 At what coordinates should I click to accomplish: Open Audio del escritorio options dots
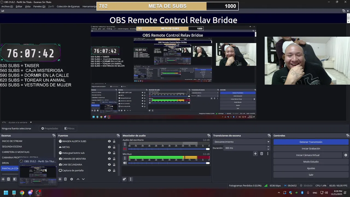(x=125, y=144)
